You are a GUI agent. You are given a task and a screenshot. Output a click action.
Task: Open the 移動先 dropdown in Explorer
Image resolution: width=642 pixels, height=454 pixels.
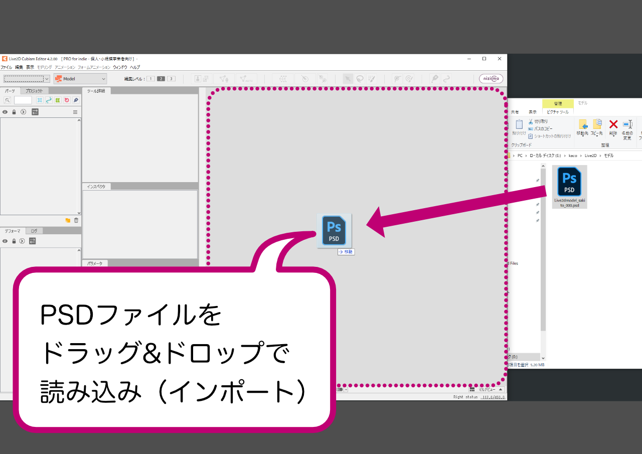tap(583, 128)
